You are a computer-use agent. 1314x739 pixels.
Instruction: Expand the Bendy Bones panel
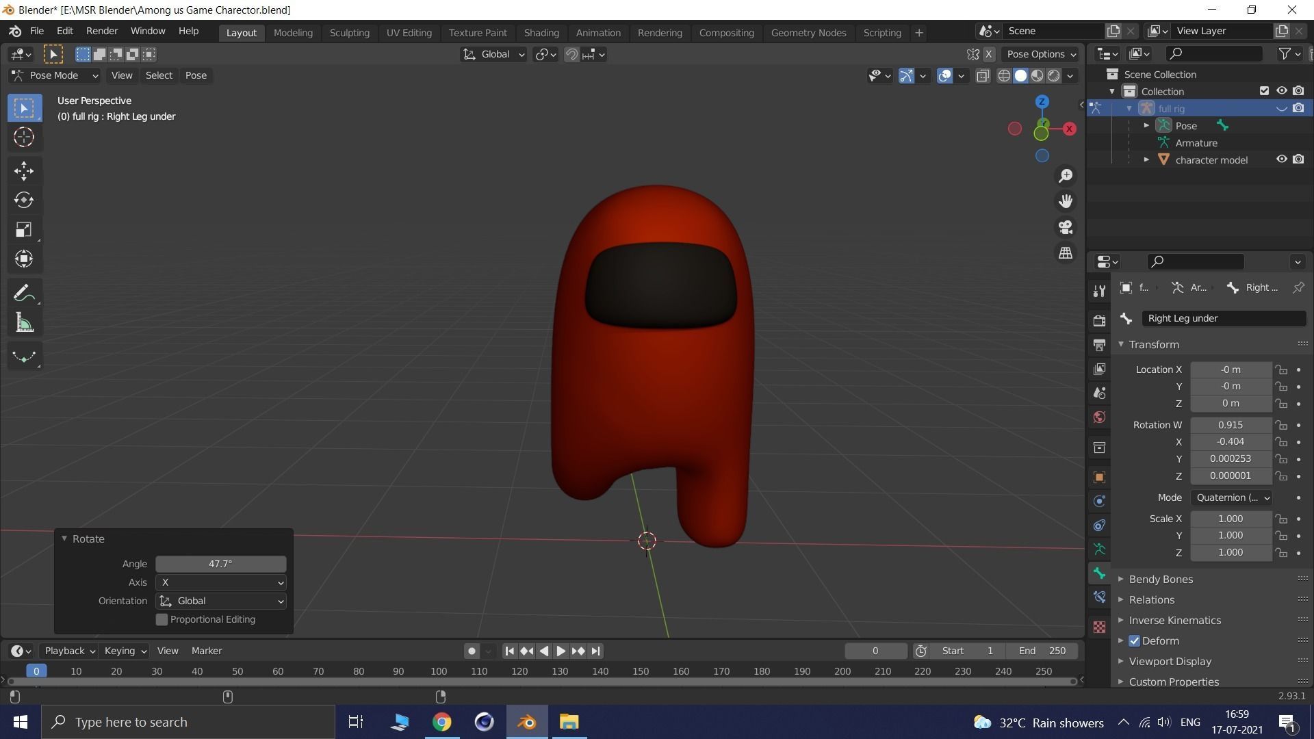1160,580
